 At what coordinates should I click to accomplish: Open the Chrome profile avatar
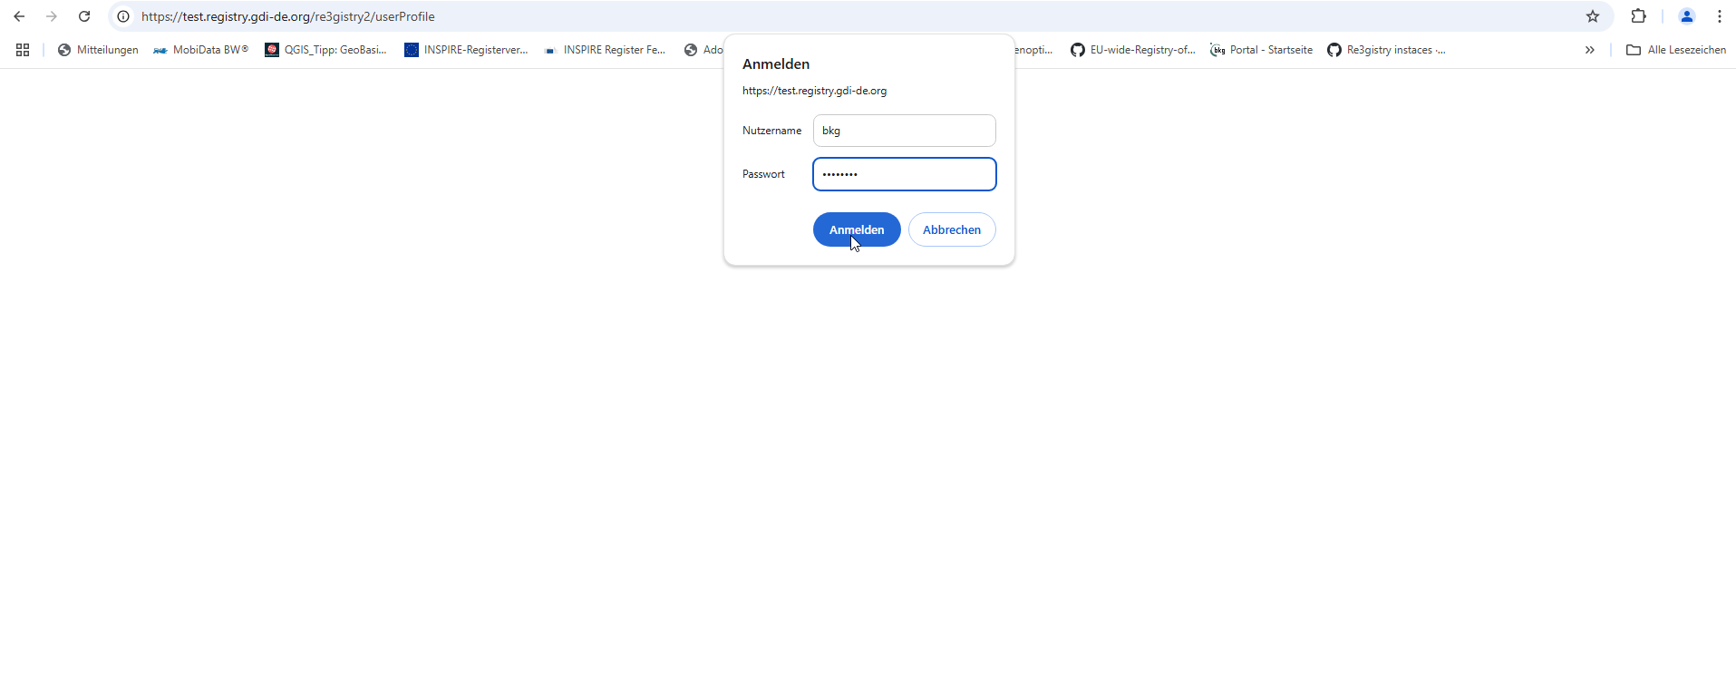(1687, 16)
